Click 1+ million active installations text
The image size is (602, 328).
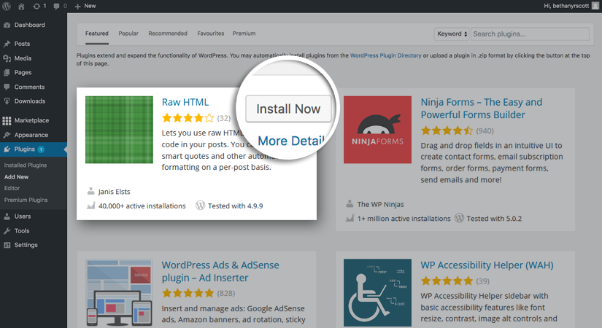click(x=404, y=219)
